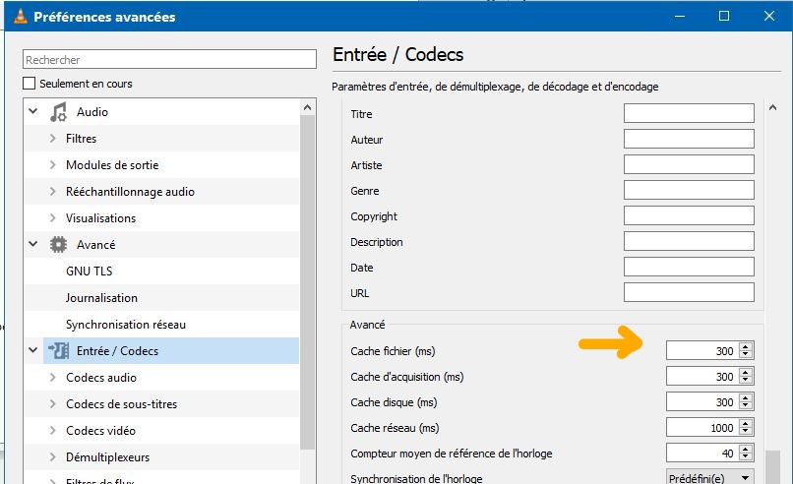Select the Démultiplexeurs tree item
This screenshot has width=793, height=484.
pyautogui.click(x=107, y=457)
